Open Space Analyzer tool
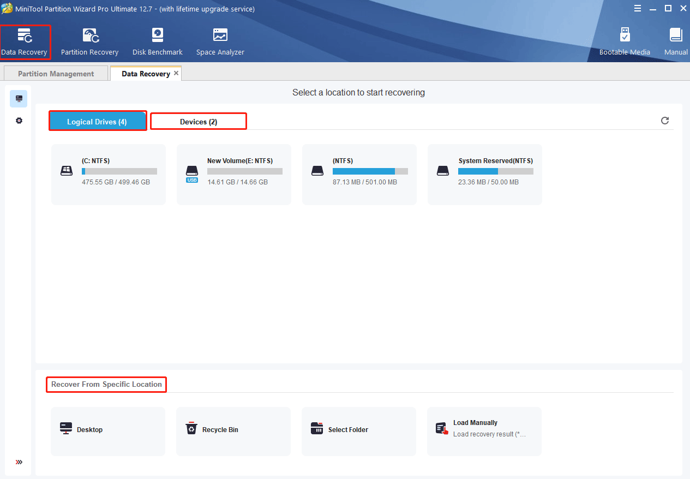 (220, 41)
